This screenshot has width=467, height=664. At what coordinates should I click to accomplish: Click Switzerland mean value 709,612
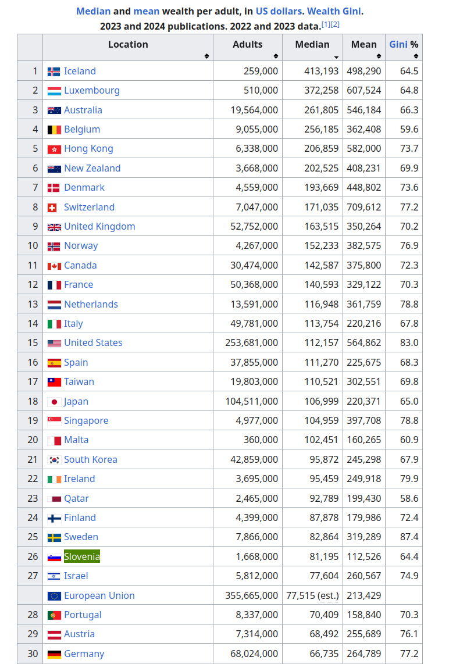click(x=364, y=207)
